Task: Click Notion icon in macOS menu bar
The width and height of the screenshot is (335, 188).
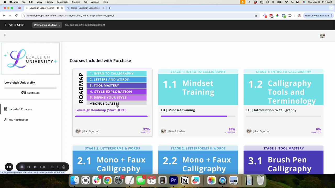Action: [262, 2]
